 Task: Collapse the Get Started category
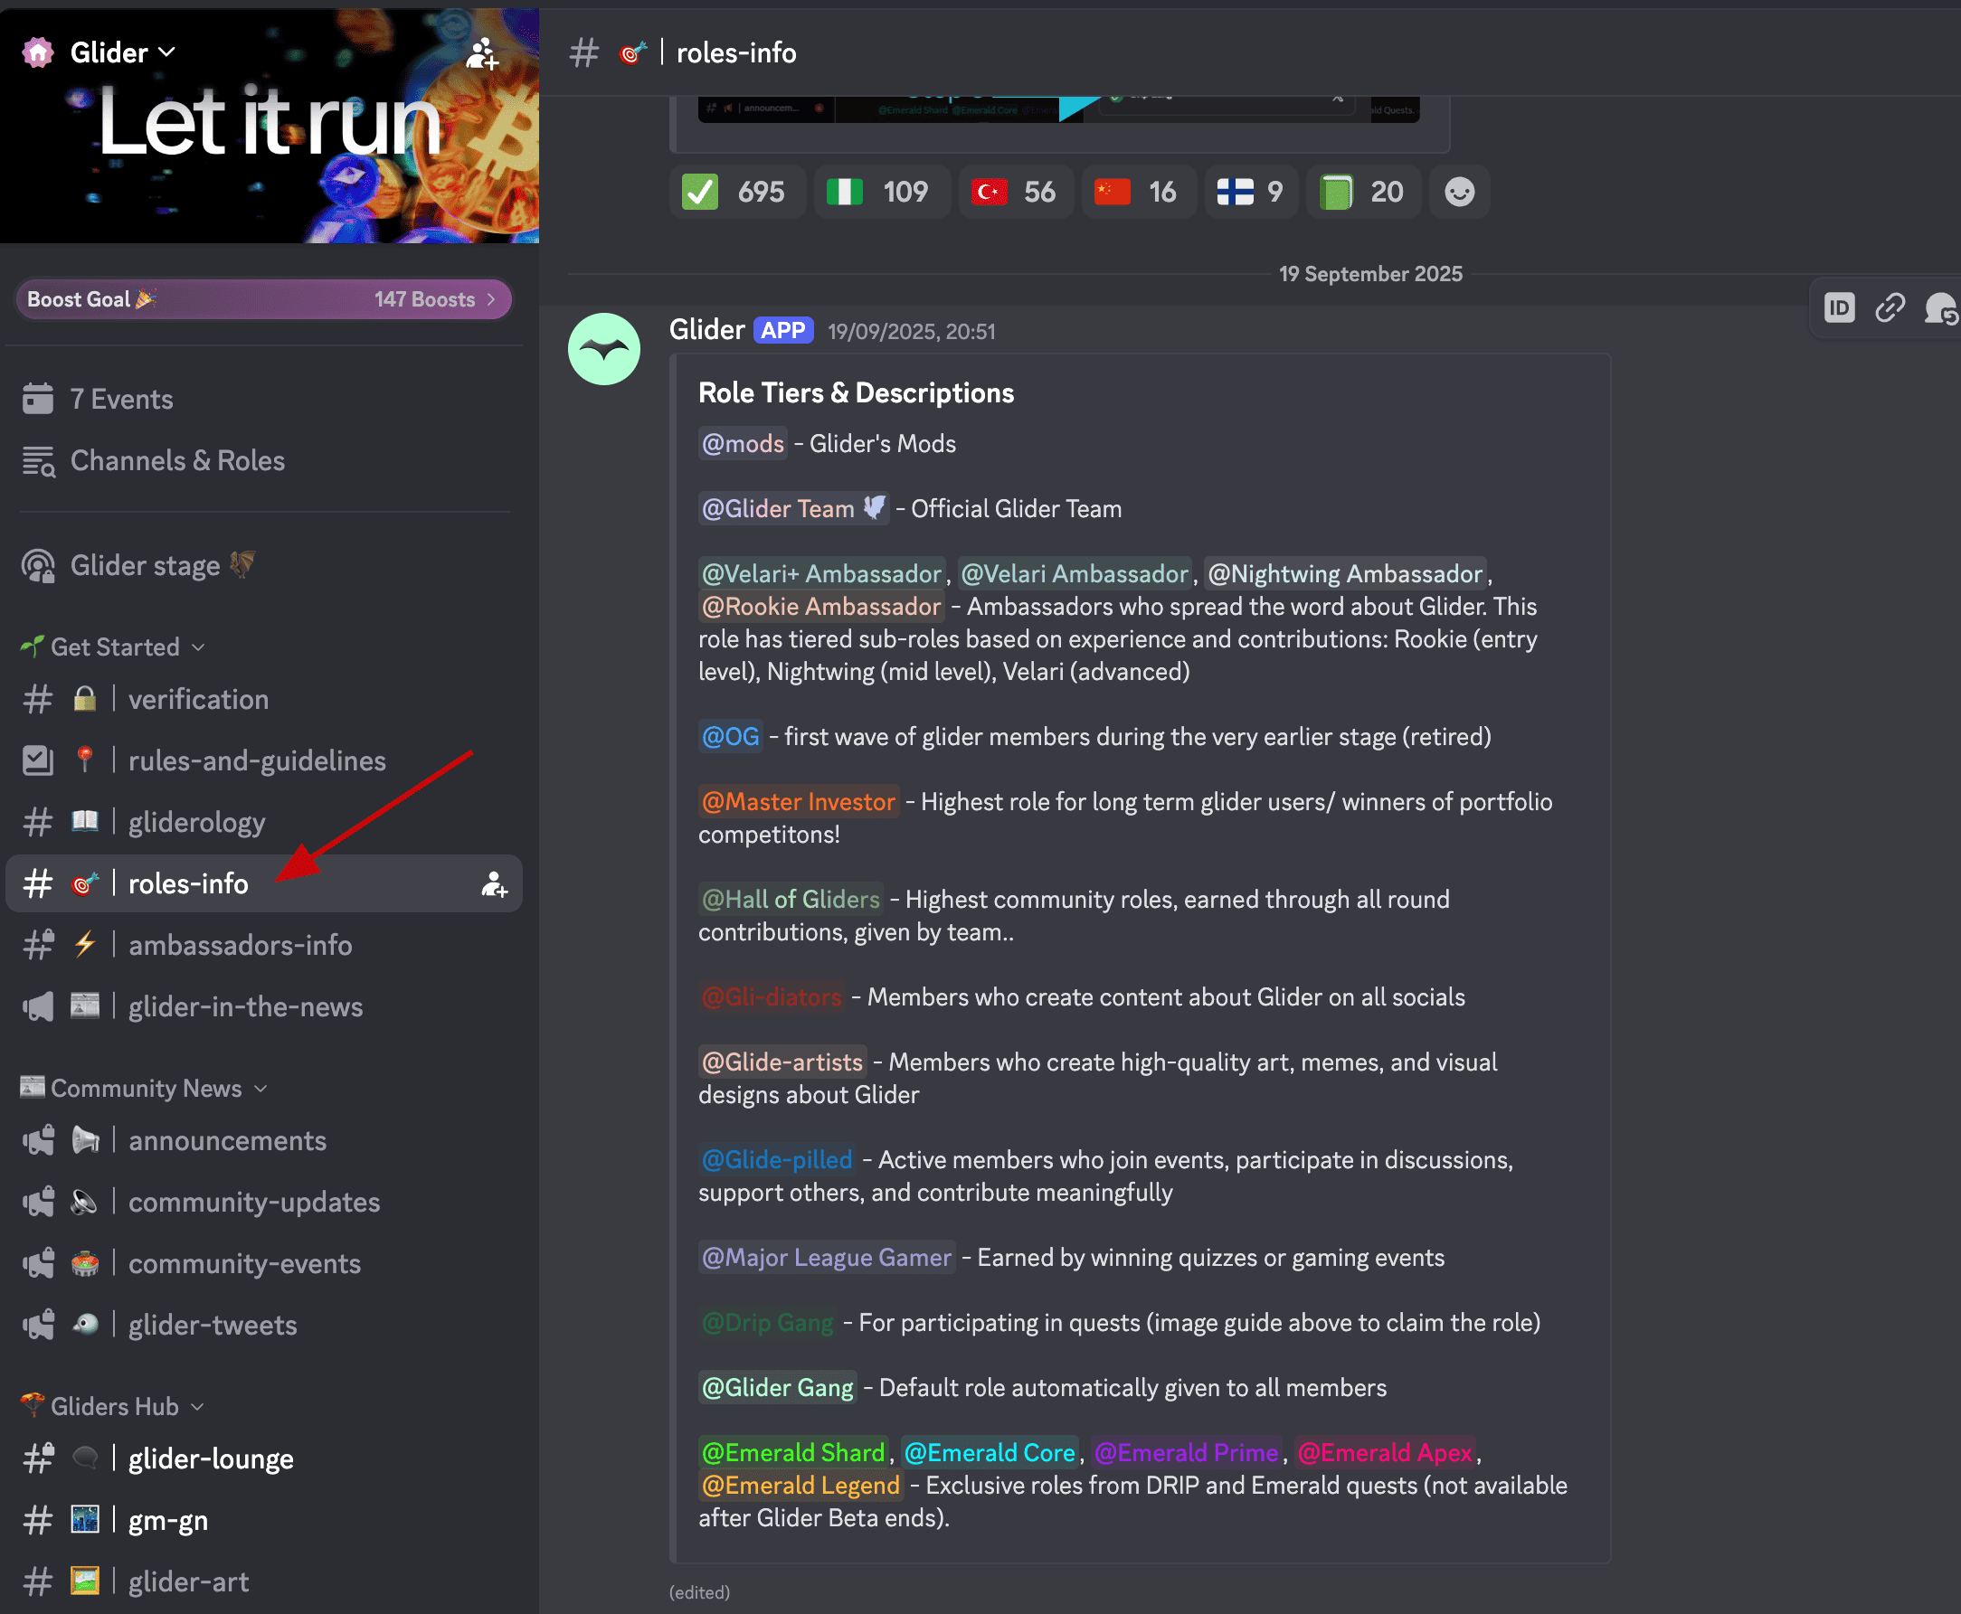[114, 647]
